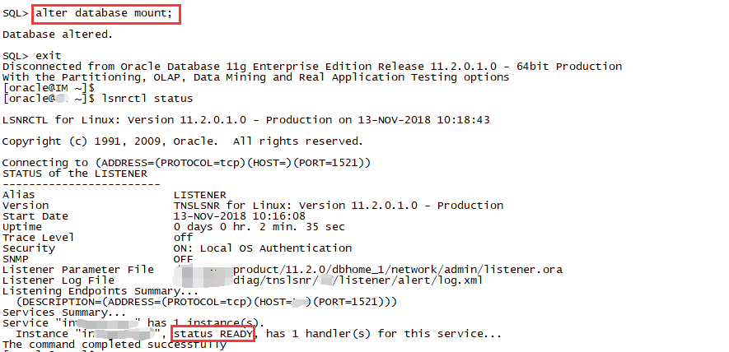Click the 'exit' command after SQL prompt
Viewport: 729px width, 352px height.
pyautogui.click(x=49, y=56)
